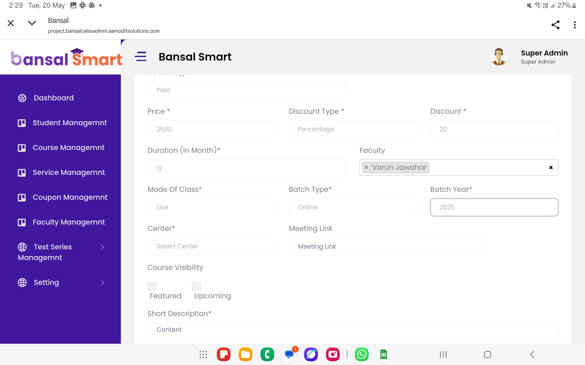Open the app drawer grid icon

[203, 354]
